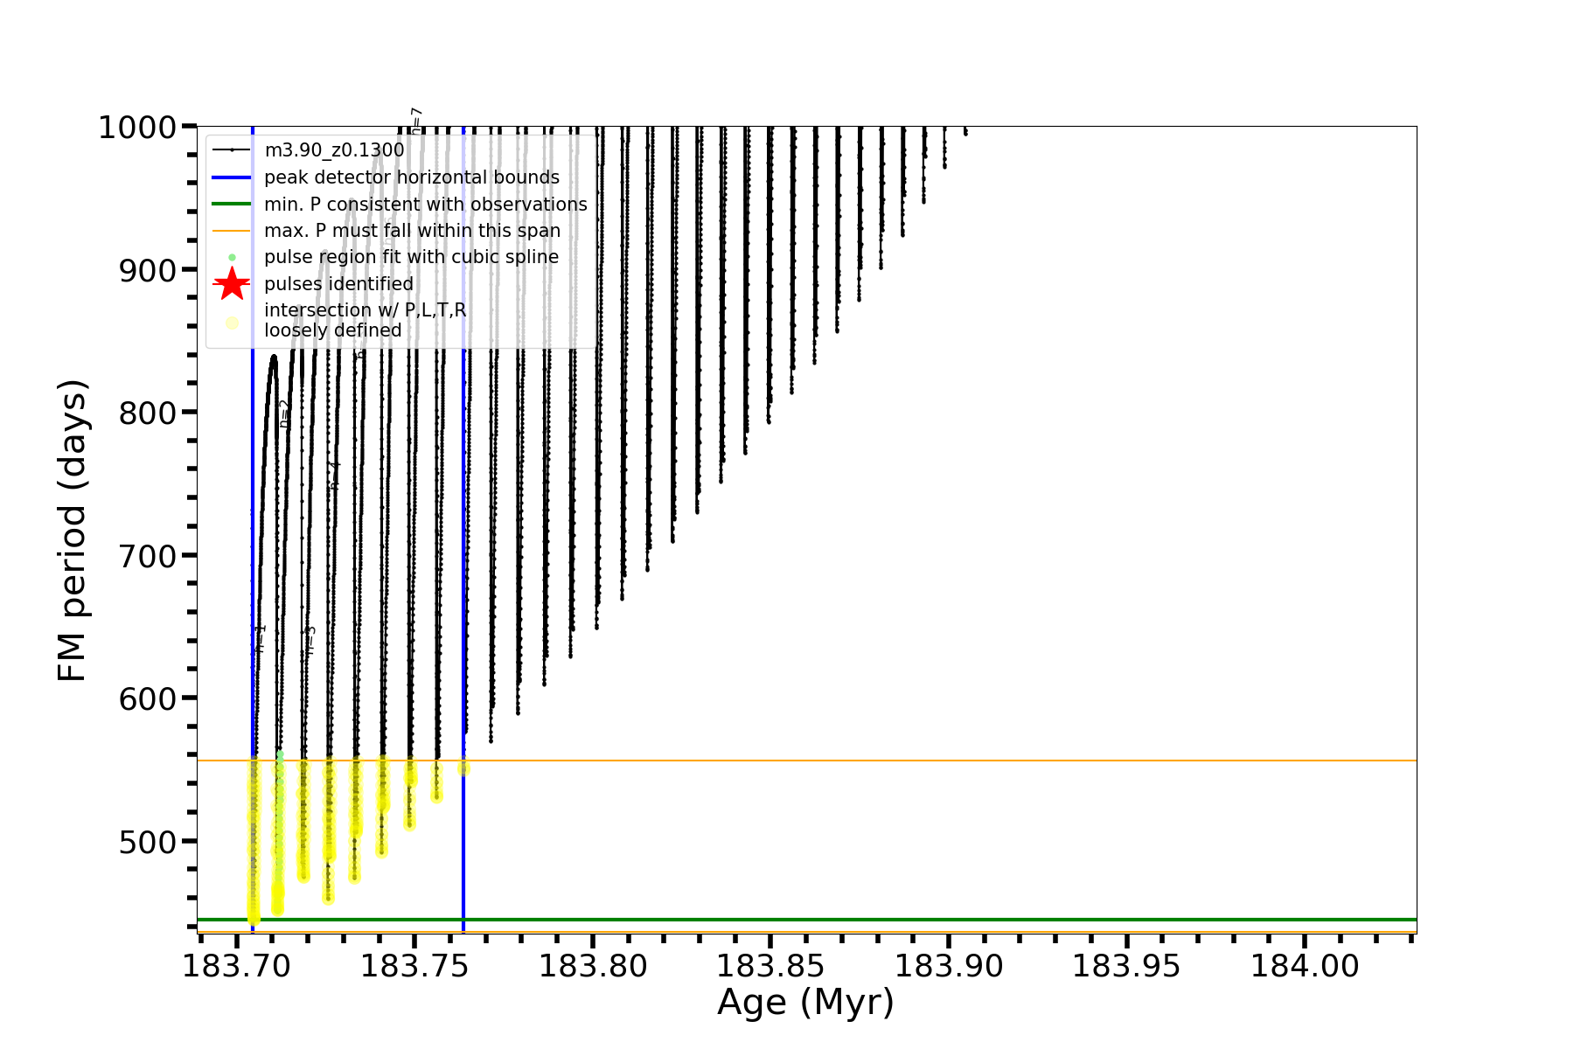Click the n=7 annotation above the plot

(416, 119)
